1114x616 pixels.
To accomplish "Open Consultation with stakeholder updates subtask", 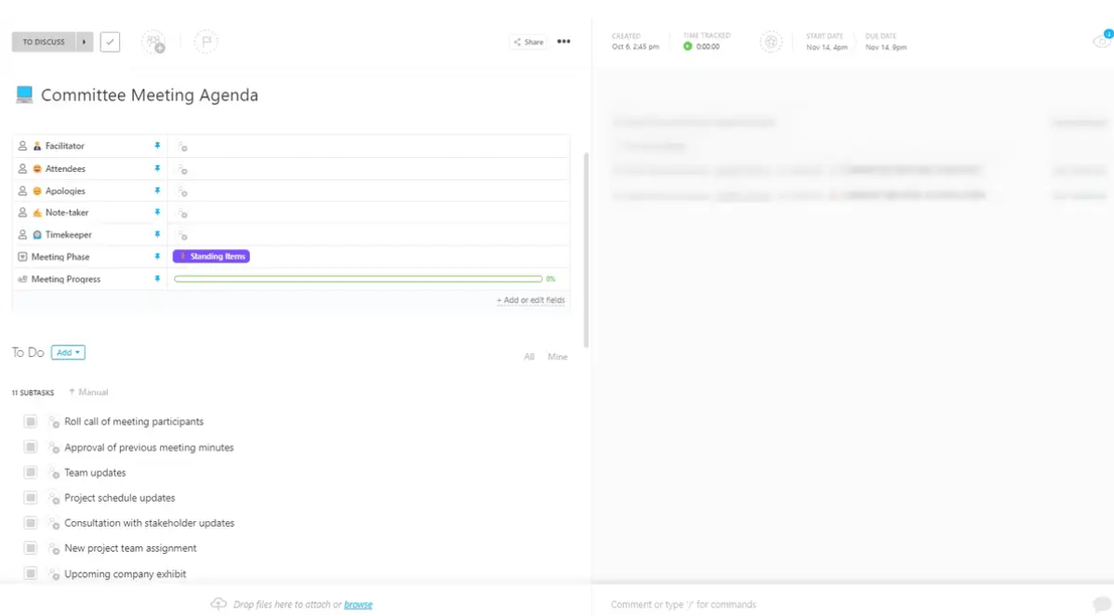I will click(149, 523).
